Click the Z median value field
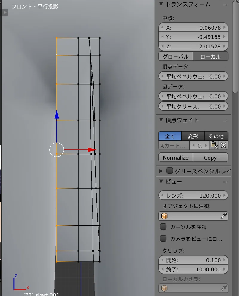 pos(193,46)
